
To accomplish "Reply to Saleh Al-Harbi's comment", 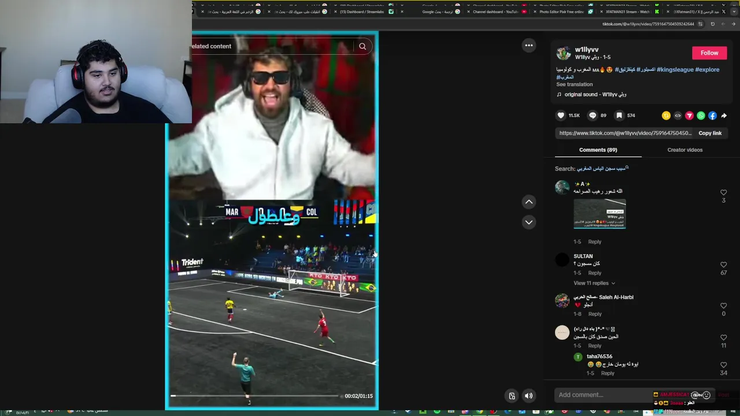I will (595, 314).
